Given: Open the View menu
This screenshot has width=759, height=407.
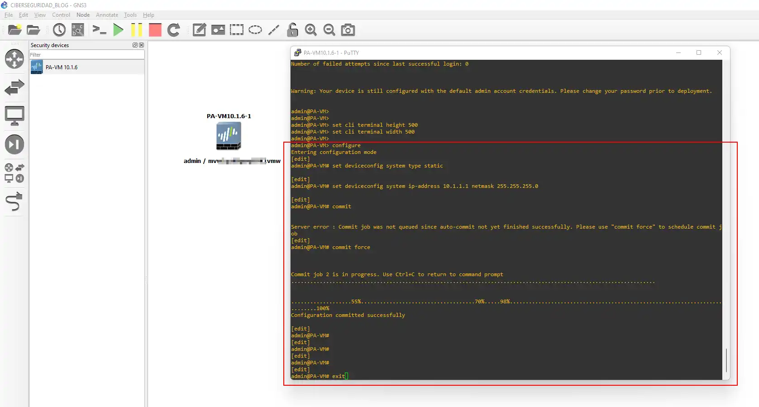Looking at the screenshot, I should pos(40,15).
